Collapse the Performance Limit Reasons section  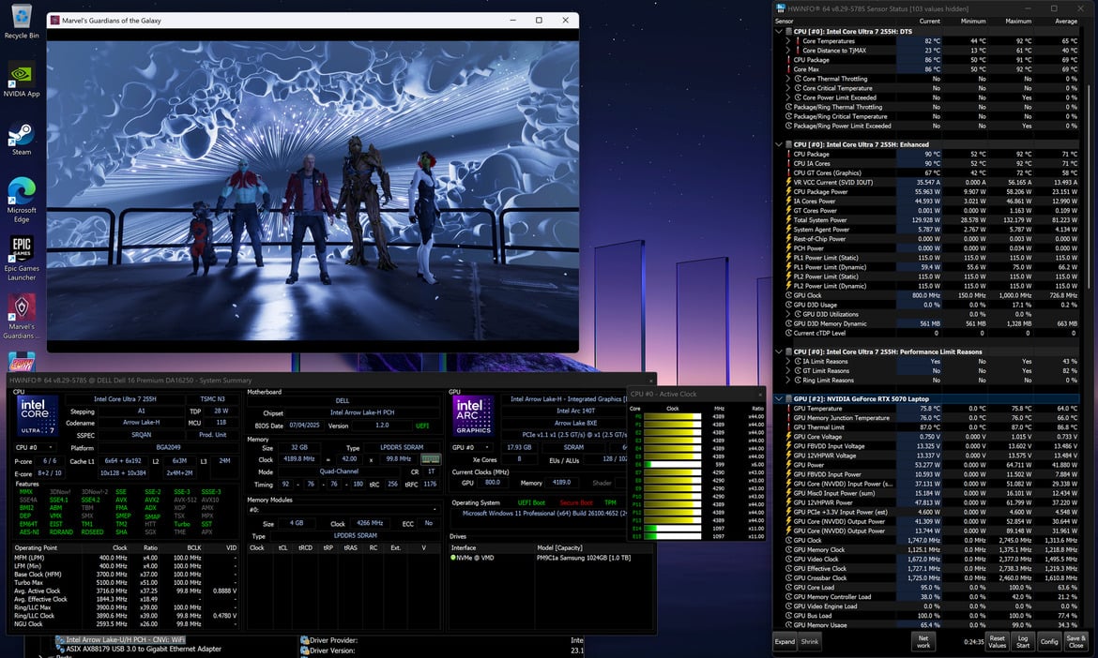click(779, 351)
